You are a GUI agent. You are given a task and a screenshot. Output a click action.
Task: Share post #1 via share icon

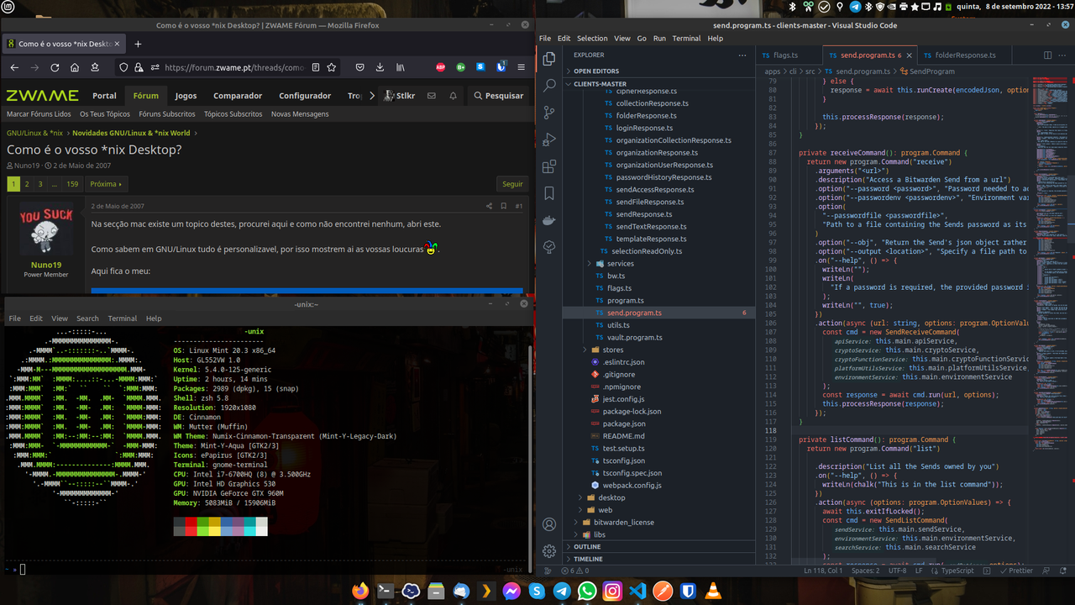489,206
